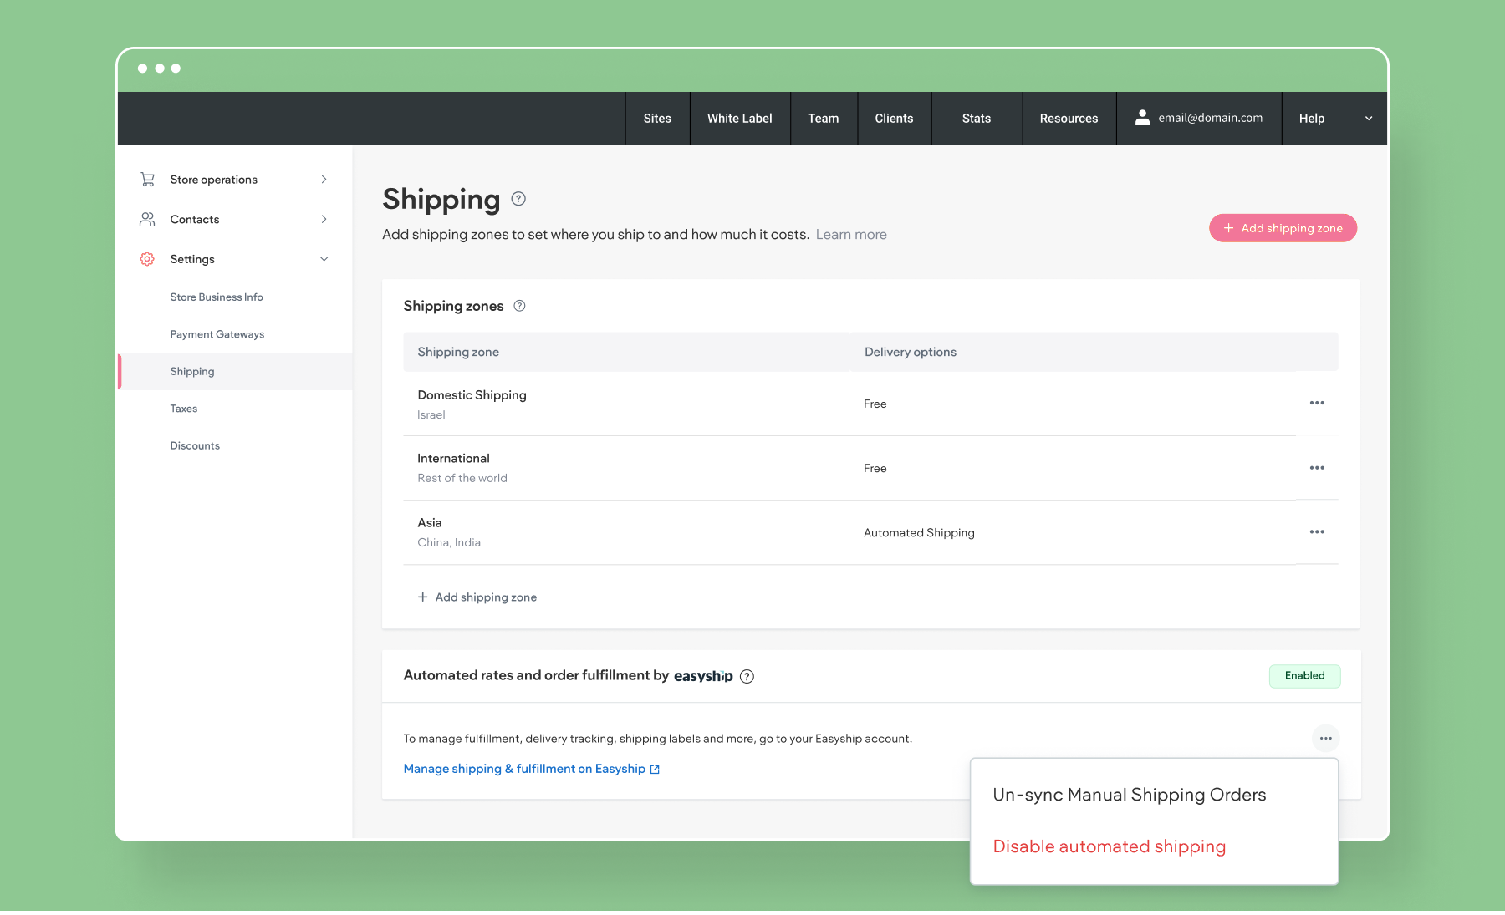Image resolution: width=1505 pixels, height=915 pixels.
Task: Click the Shipping zones info icon
Action: (519, 306)
